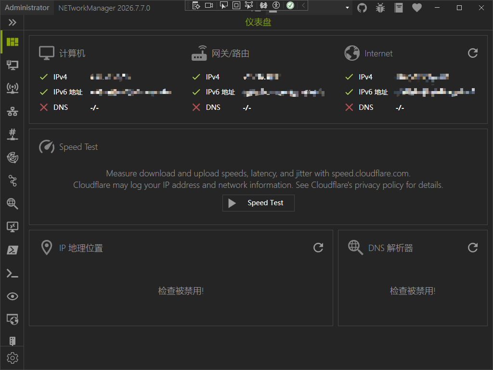Start the Speed Test button
Image resolution: width=493 pixels, height=370 pixels.
(259, 203)
